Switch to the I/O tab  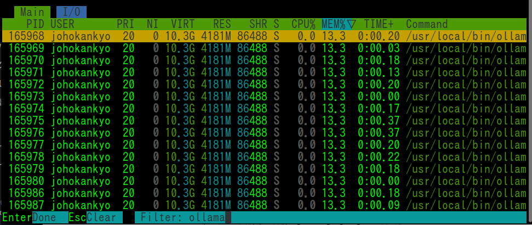(71, 12)
